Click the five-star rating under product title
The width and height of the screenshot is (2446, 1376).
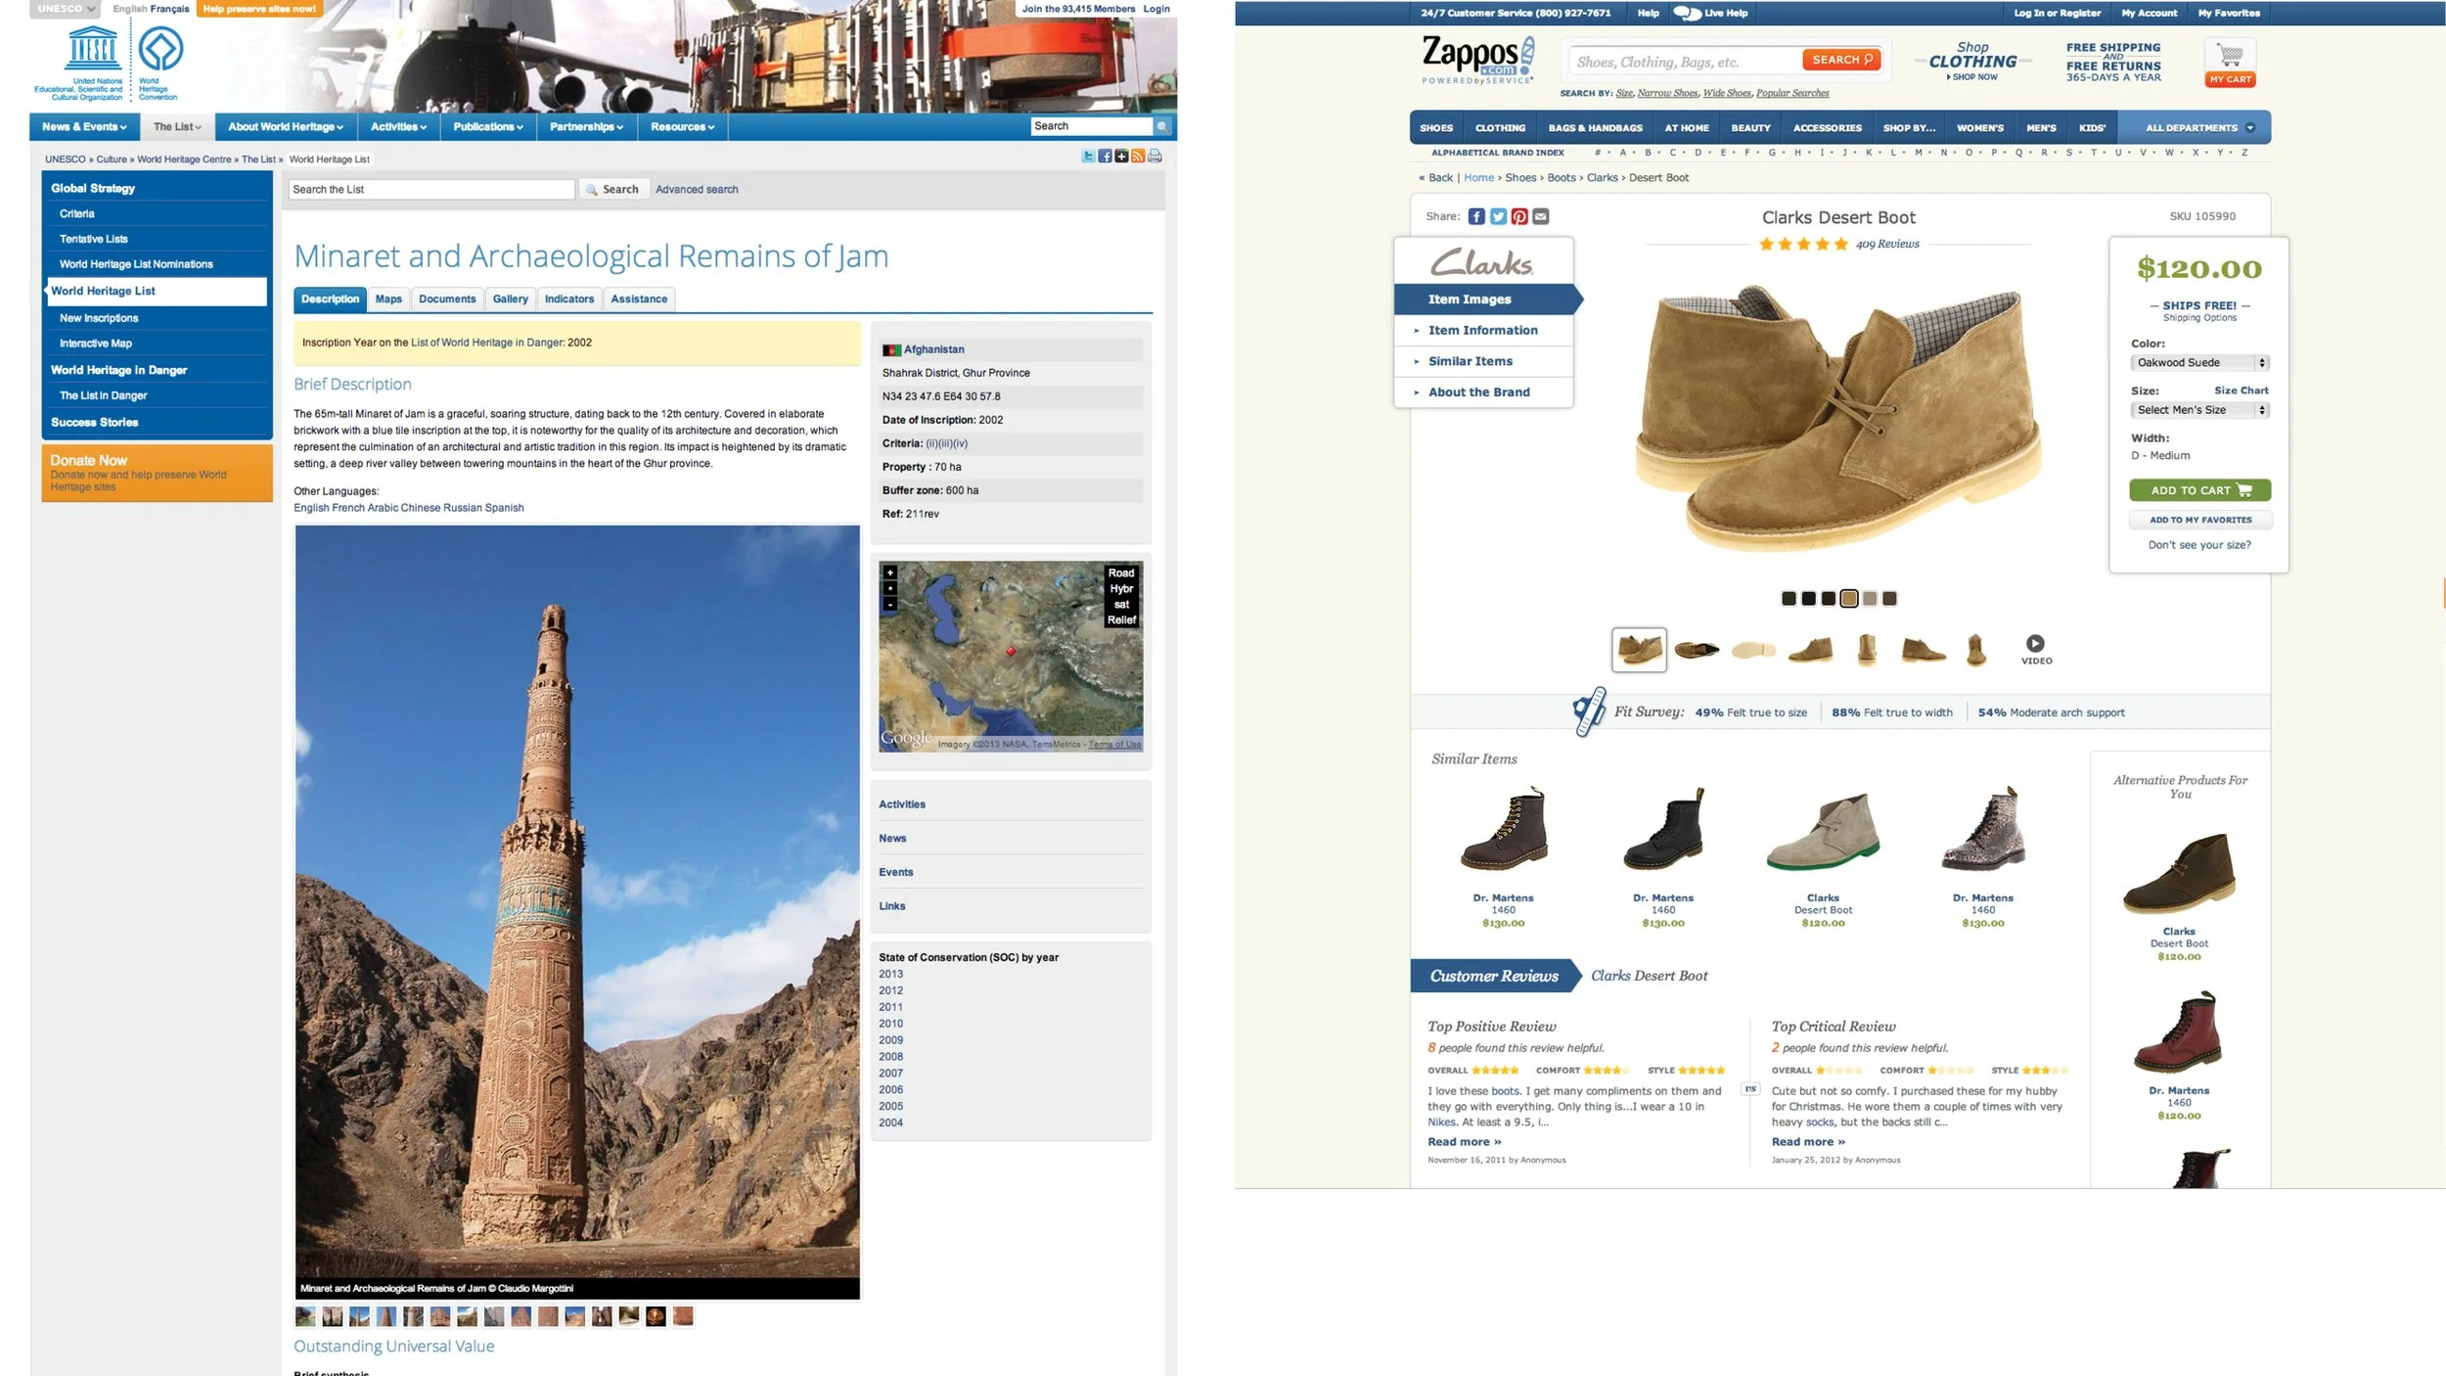1802,244
